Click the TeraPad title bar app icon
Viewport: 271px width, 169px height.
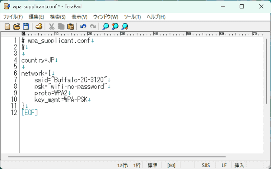7,6
